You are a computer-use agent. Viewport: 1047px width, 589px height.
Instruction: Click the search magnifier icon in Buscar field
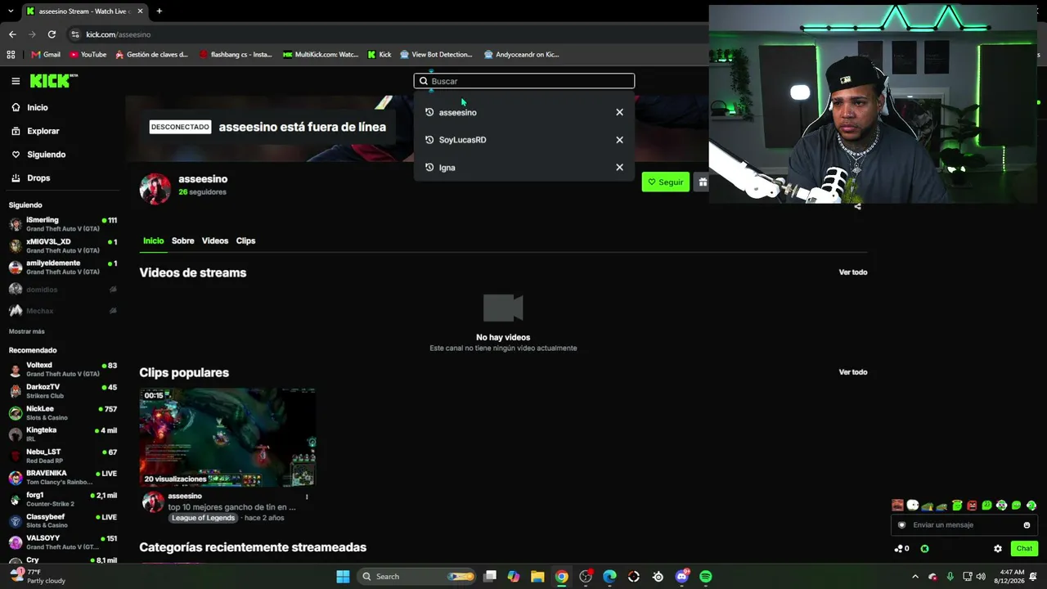424,81
